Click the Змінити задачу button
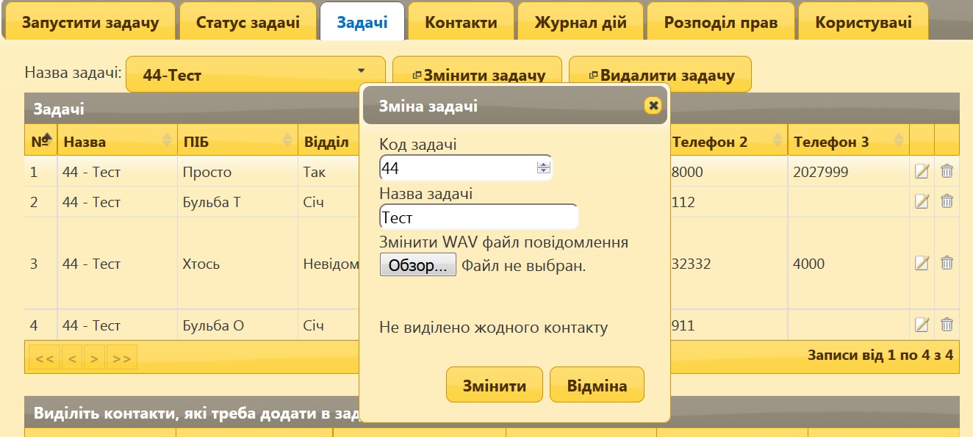This screenshot has height=437, width=973. click(477, 74)
